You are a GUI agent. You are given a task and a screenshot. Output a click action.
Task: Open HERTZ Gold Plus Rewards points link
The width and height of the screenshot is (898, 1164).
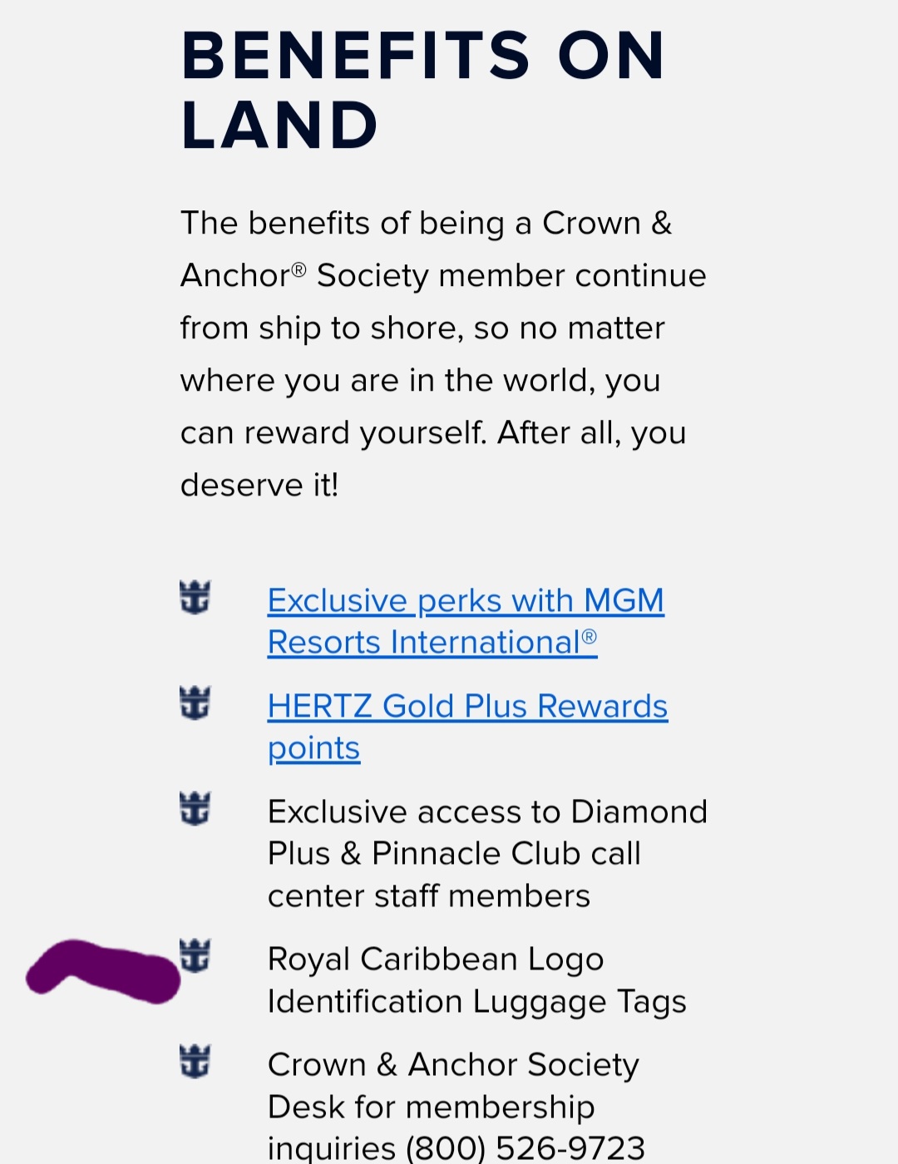coord(467,727)
